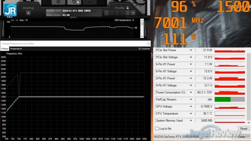This screenshot has height=141, width=251.
Task: Click the 8-Pin #1 Power red graph
Action: [x=230, y=78]
